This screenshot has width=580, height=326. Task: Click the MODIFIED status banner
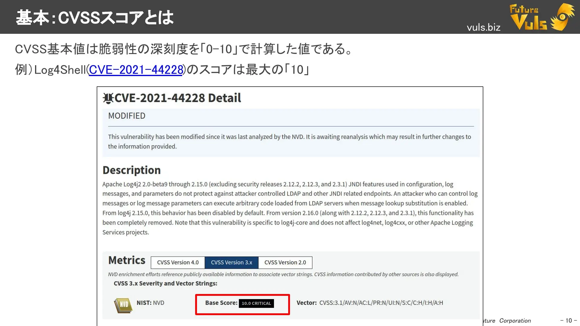pos(127,116)
